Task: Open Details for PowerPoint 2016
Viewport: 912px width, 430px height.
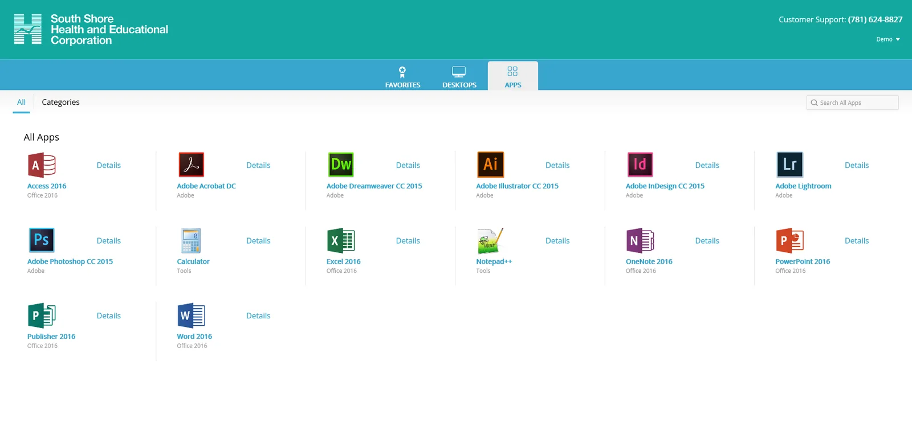Action: click(857, 241)
